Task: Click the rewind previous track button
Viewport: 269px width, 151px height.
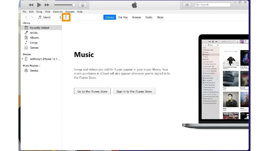Action: tap(31, 5)
